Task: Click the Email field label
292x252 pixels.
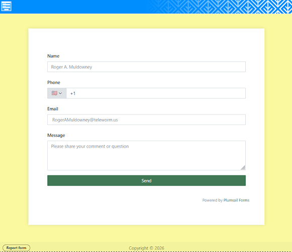Action: pos(53,109)
